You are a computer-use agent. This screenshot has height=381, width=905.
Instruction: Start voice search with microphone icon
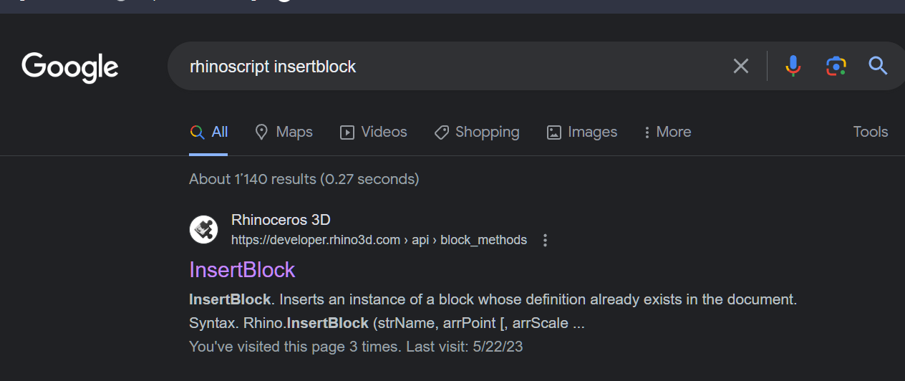coord(793,66)
